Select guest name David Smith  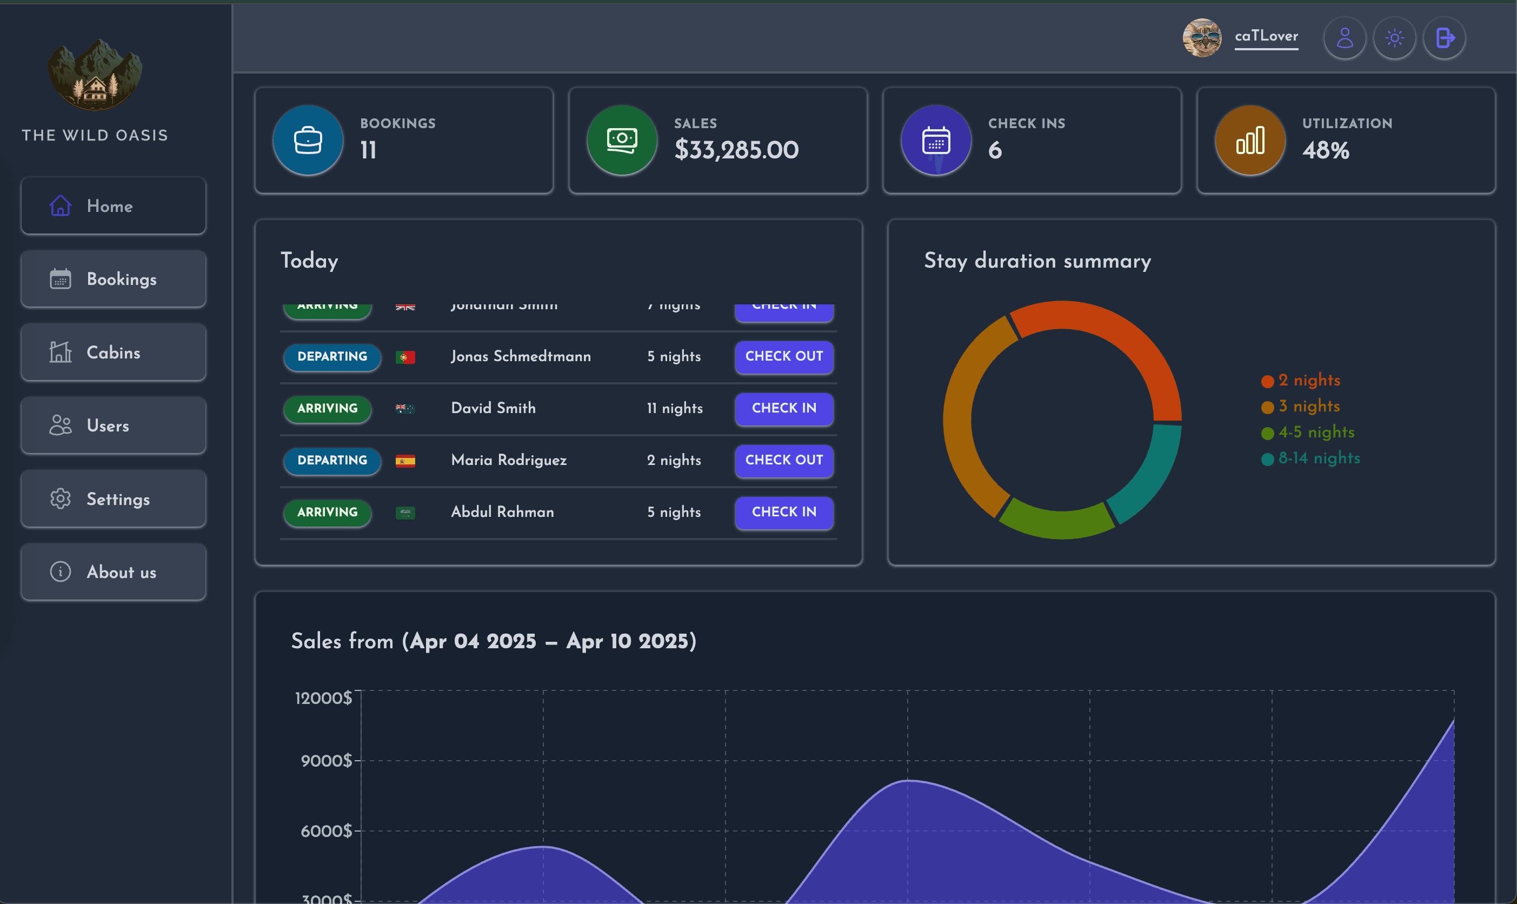click(x=493, y=408)
